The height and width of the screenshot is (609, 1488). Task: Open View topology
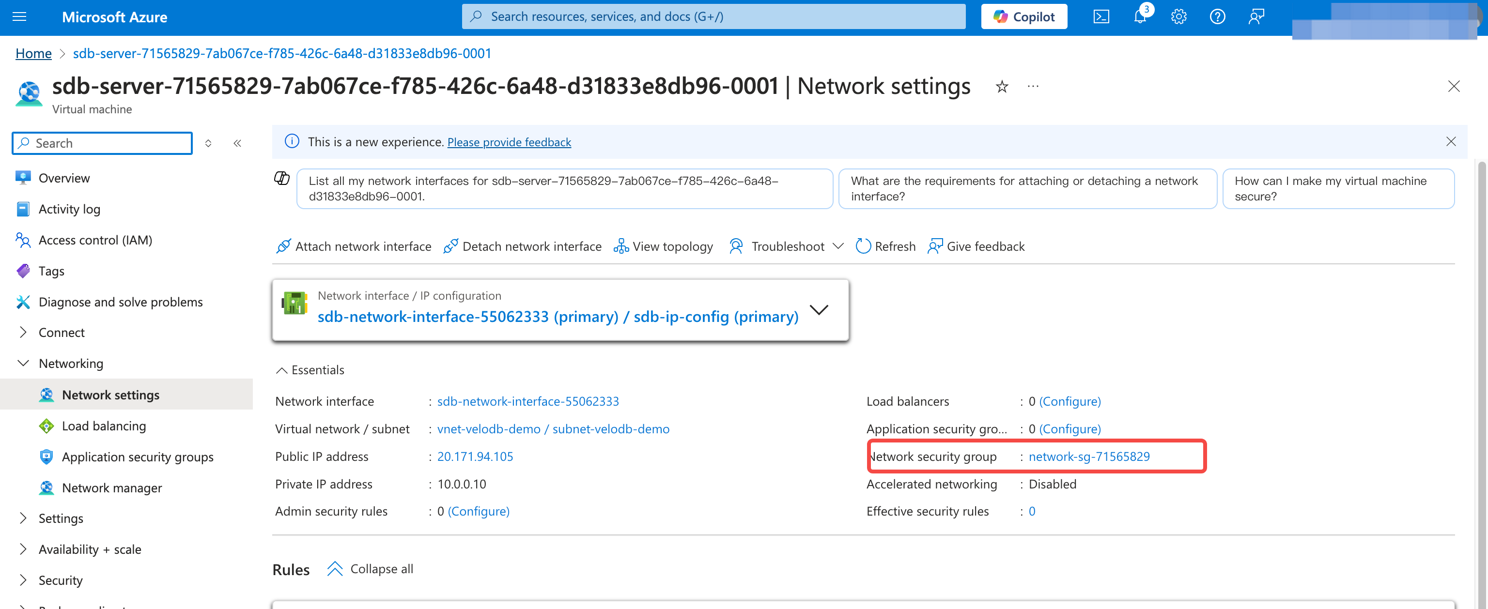pyautogui.click(x=663, y=246)
